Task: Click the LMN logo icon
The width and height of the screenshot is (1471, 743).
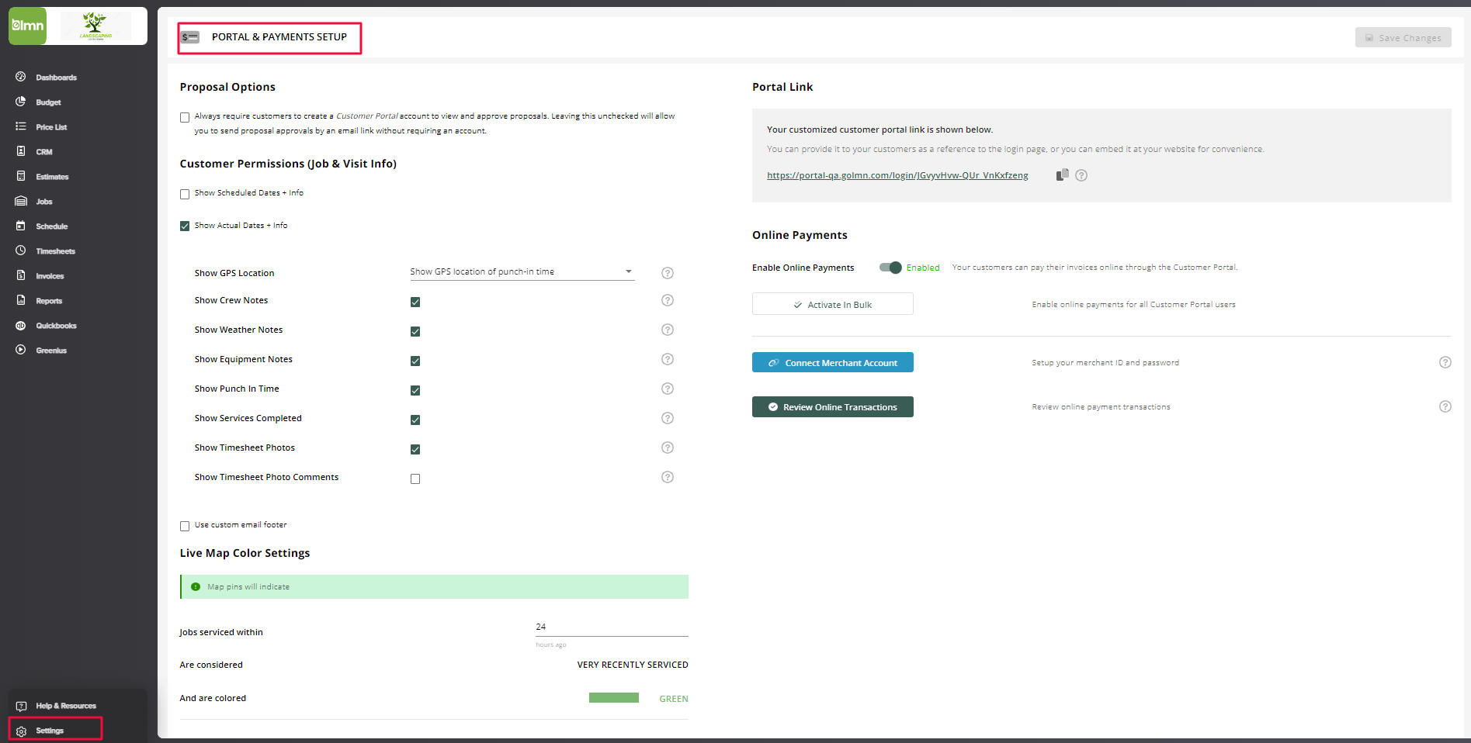Action: point(27,26)
